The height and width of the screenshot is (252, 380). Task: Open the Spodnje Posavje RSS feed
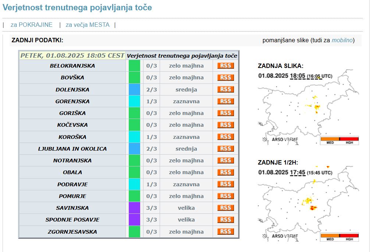click(x=225, y=220)
